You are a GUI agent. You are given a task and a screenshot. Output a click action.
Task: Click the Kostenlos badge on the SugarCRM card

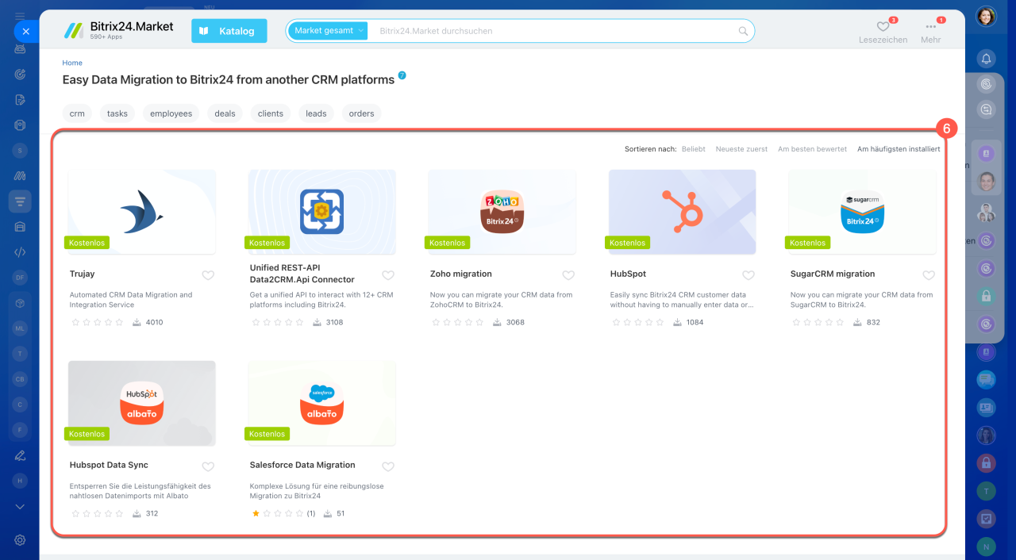coord(807,243)
